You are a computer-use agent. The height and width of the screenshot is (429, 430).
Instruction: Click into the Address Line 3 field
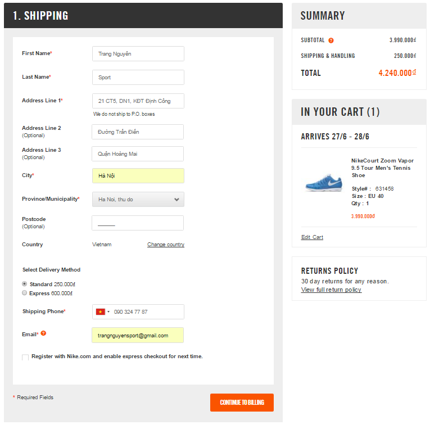point(138,154)
